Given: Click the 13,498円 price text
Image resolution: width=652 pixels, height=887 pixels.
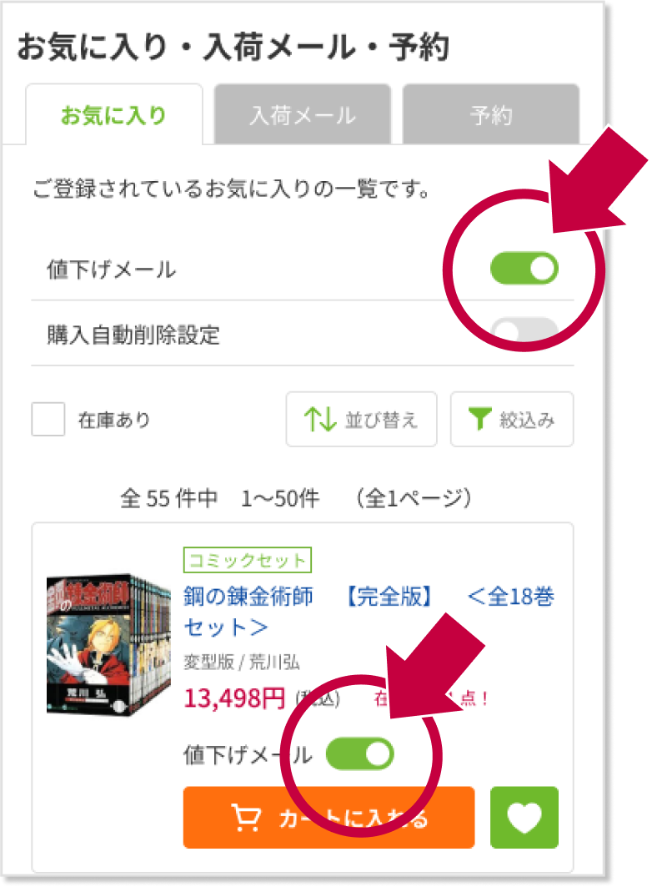Looking at the screenshot, I should pos(234,698).
